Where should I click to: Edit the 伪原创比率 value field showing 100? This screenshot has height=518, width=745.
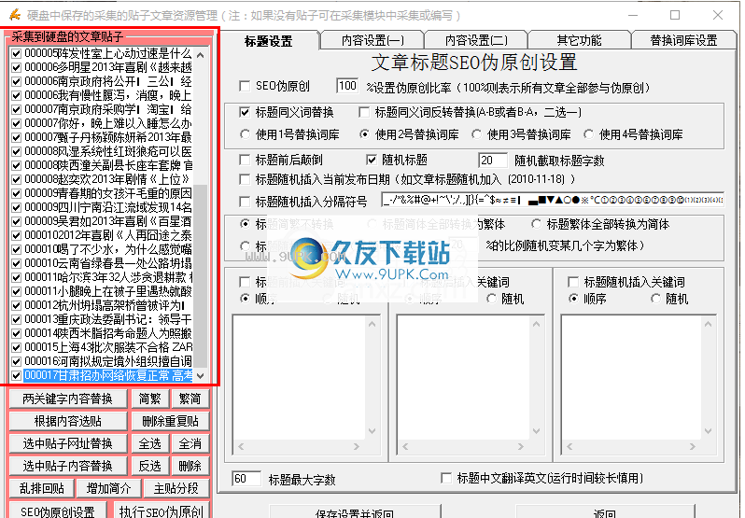(347, 86)
